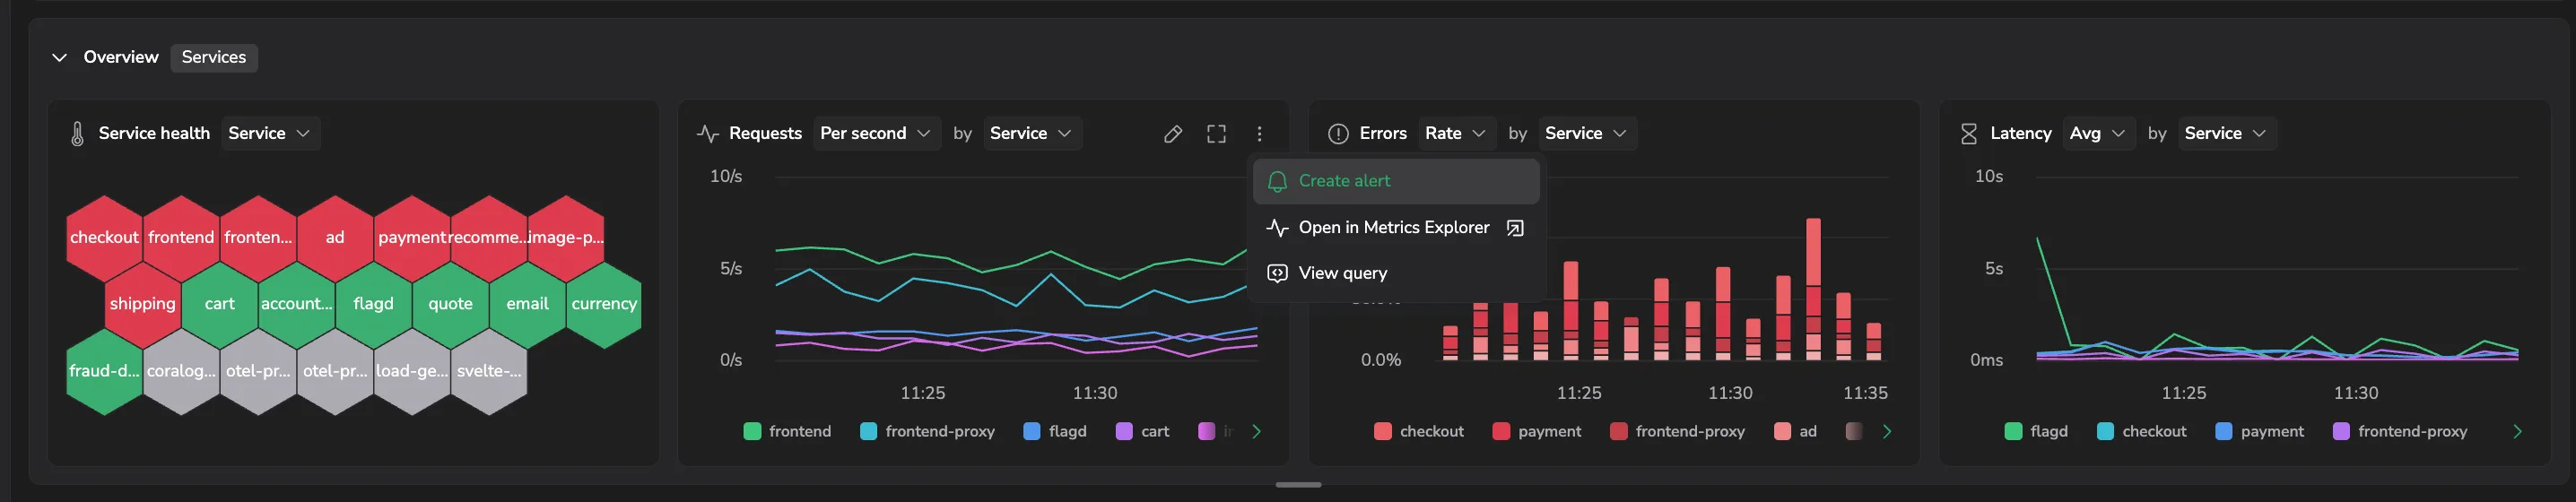Click the load-ge... gray hexagon
Image resolution: width=2576 pixels, height=502 pixels.
tap(412, 371)
